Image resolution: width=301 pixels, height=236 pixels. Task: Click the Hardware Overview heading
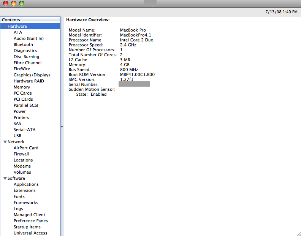click(x=88, y=20)
